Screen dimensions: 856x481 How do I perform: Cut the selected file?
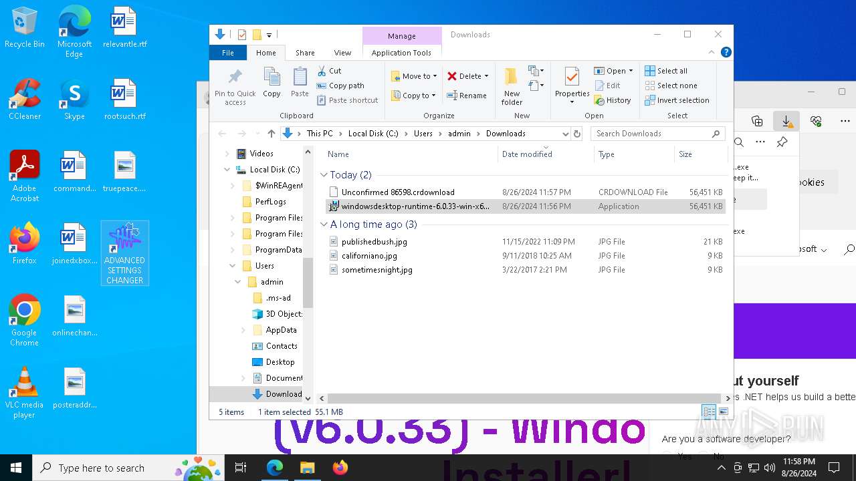pos(329,70)
